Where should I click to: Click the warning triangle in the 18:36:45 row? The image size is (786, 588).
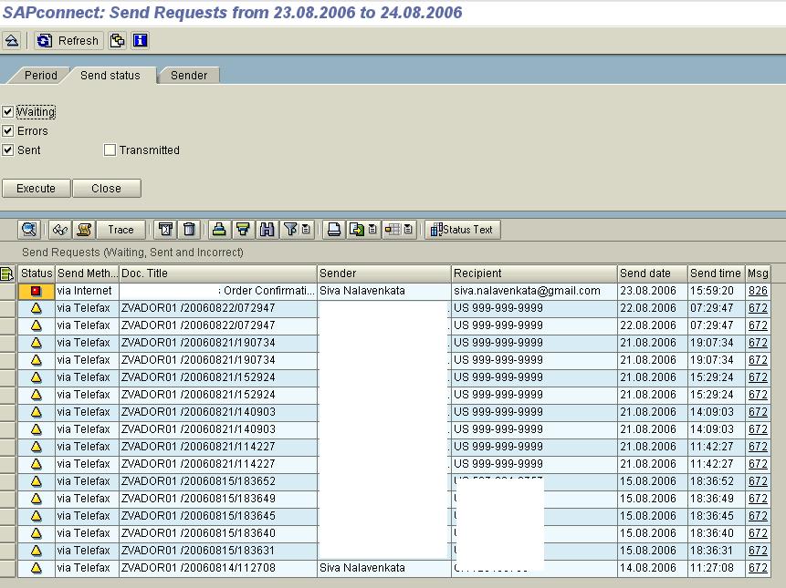coord(37,516)
